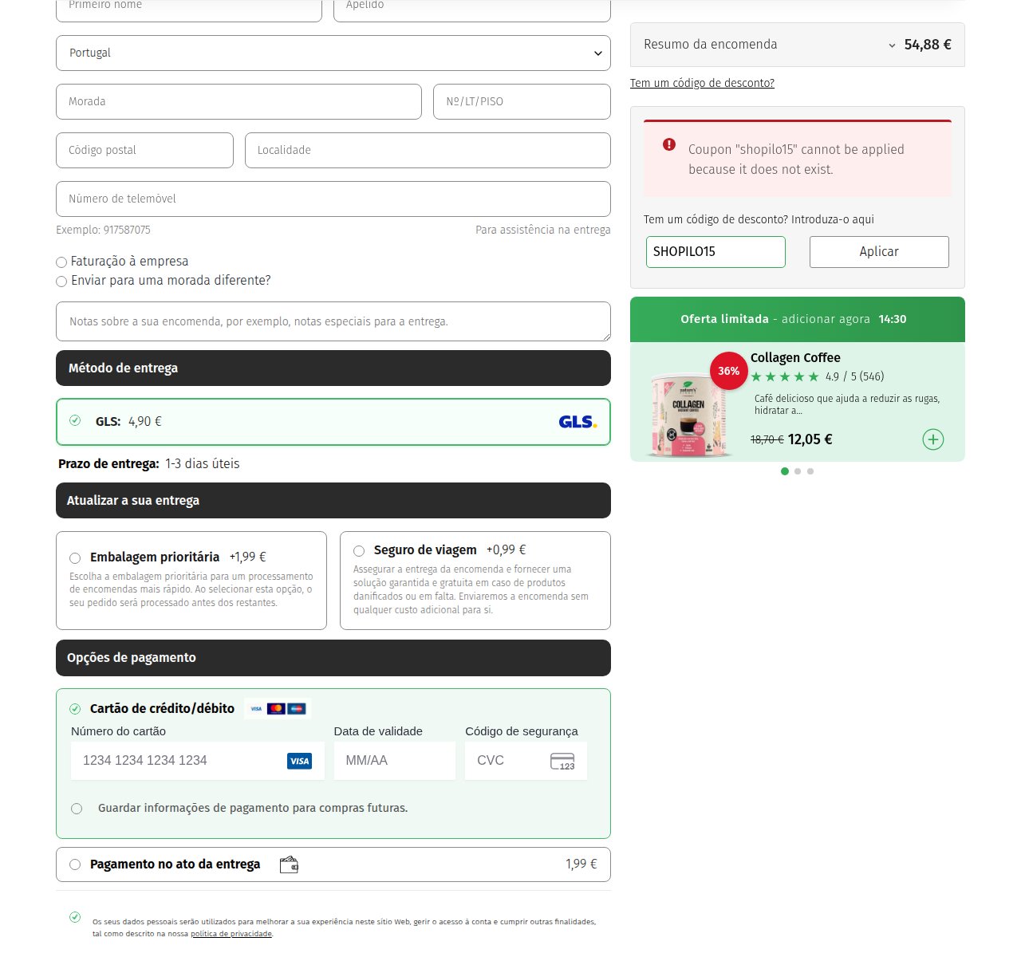Select Enviar para uma morada diferente option
Screen dimensions: 1021x957
point(61,281)
